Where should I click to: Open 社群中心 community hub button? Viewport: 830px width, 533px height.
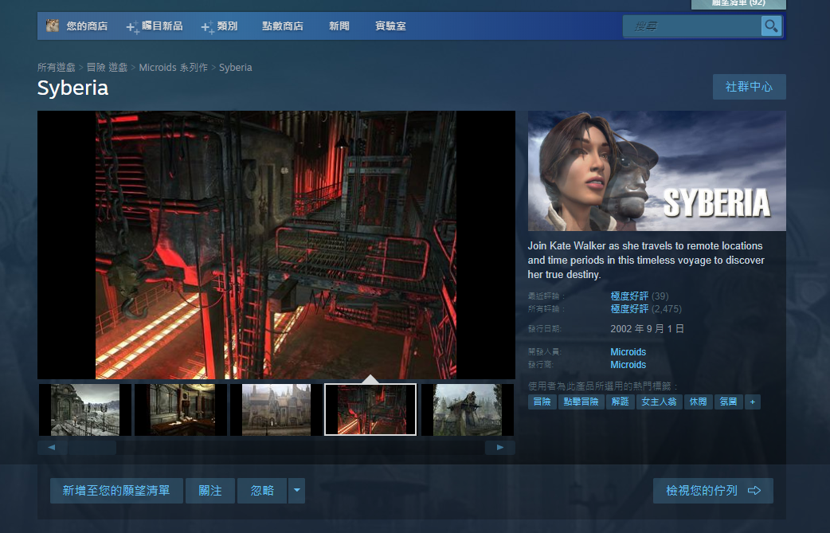(x=749, y=87)
